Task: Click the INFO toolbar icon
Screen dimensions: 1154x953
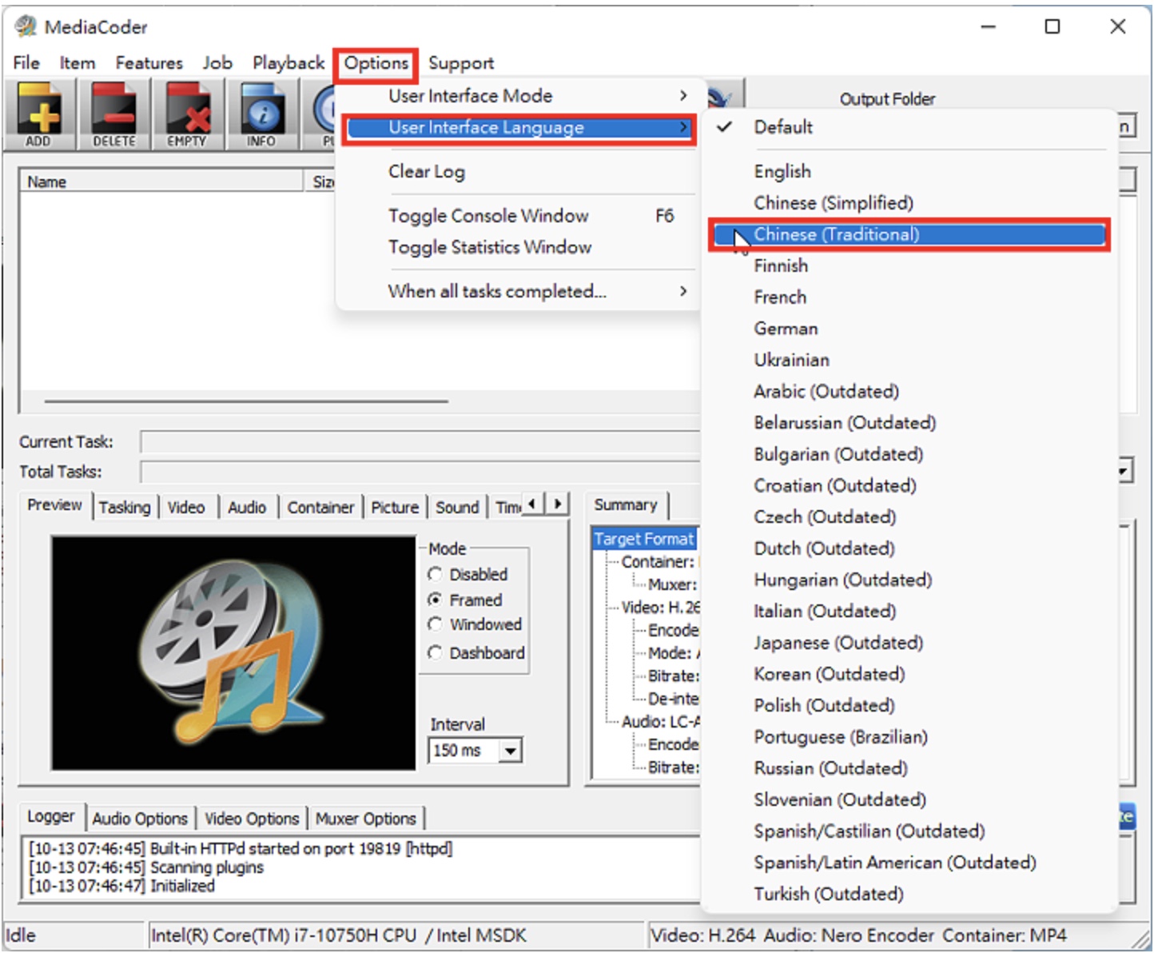Action: 261,115
